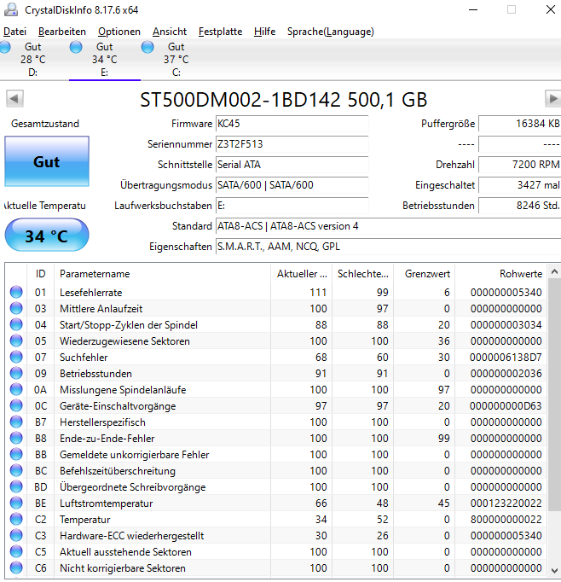Open the Bearbeiten menu
The image size is (561, 582).
[62, 32]
